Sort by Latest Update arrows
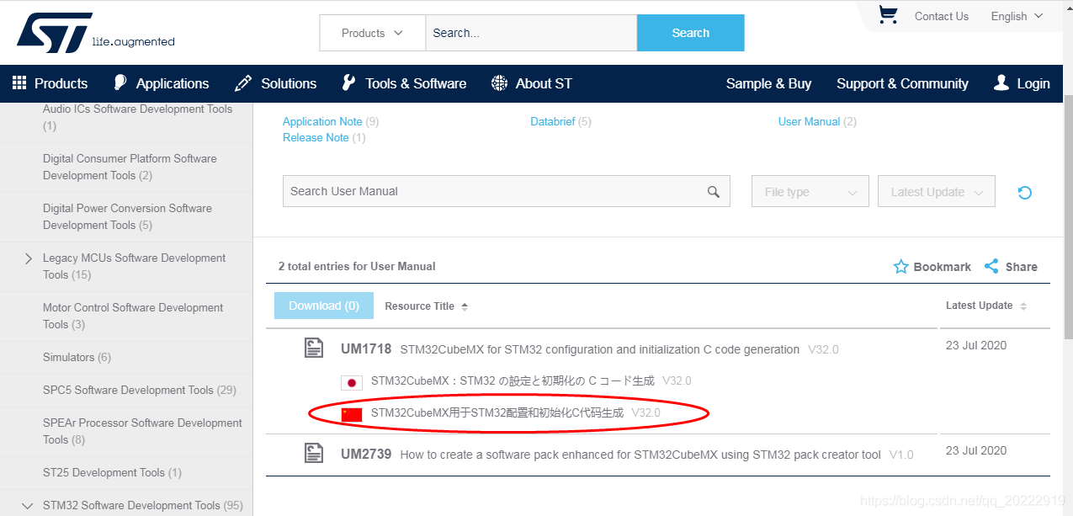This screenshot has width=1073, height=516. tap(1023, 306)
